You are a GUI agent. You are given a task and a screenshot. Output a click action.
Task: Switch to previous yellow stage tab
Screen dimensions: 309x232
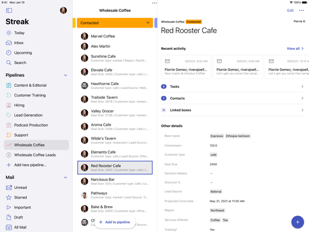coord(74,23)
